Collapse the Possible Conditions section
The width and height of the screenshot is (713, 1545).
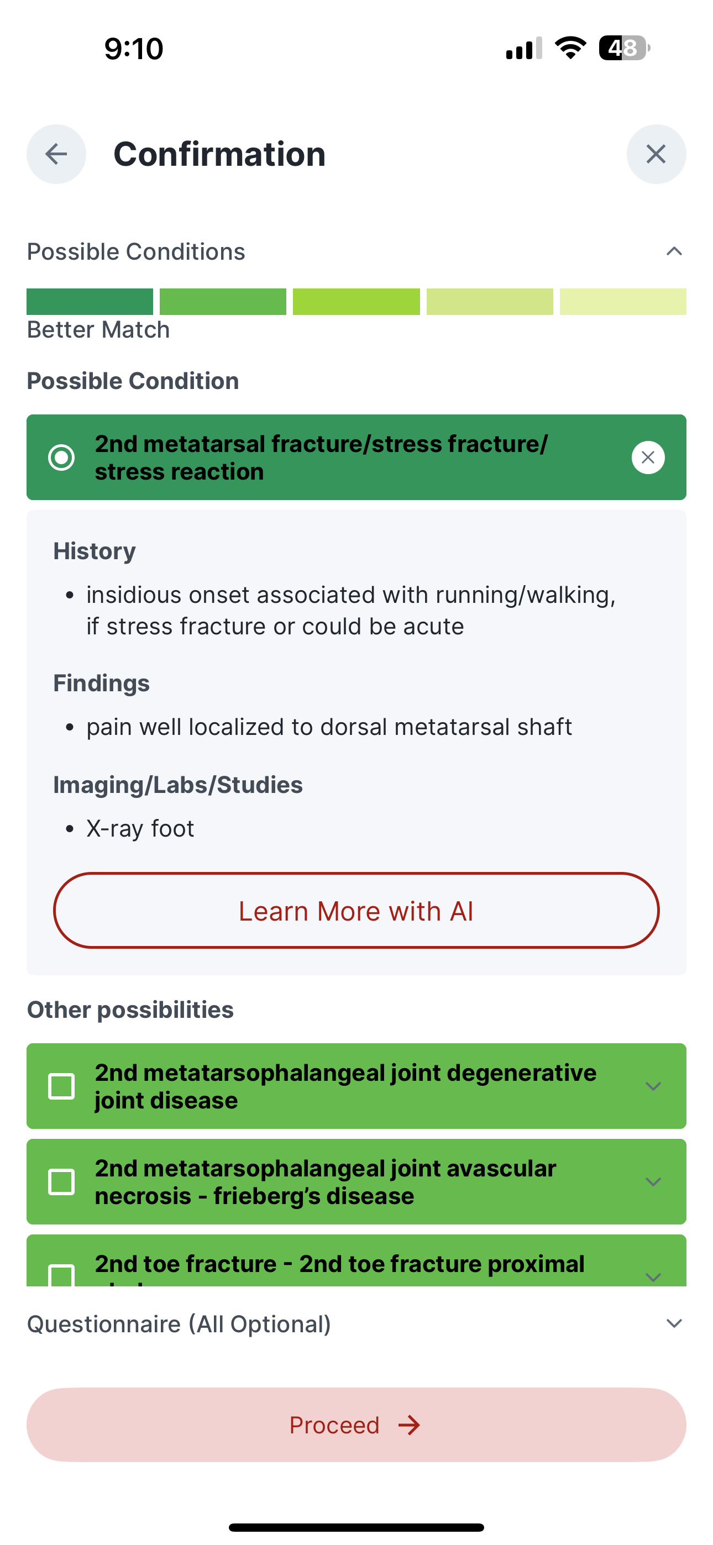[x=674, y=251]
